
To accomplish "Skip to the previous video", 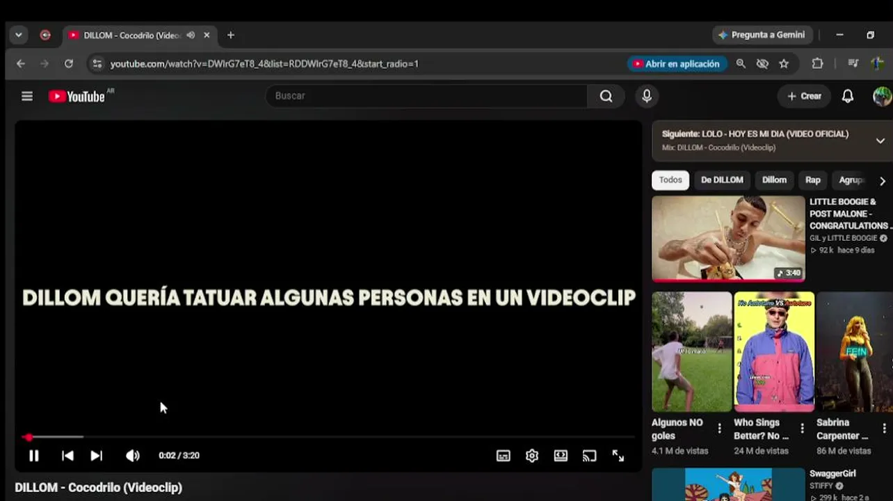I will point(67,456).
